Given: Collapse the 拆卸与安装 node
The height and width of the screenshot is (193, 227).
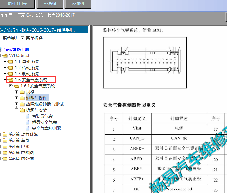Looking at the screenshot, I should click(x=17, y=110).
